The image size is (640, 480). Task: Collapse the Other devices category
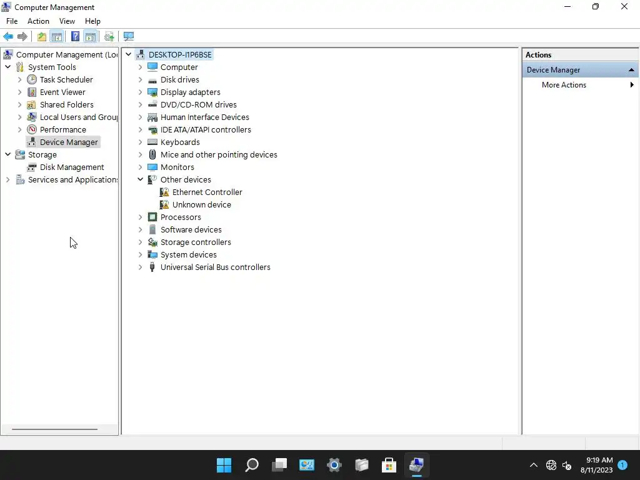140,179
